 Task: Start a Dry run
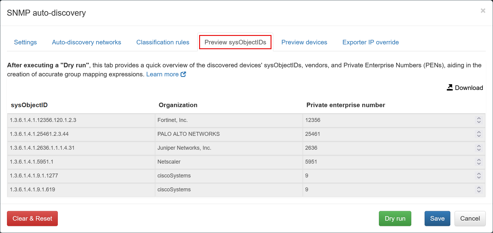click(x=395, y=219)
